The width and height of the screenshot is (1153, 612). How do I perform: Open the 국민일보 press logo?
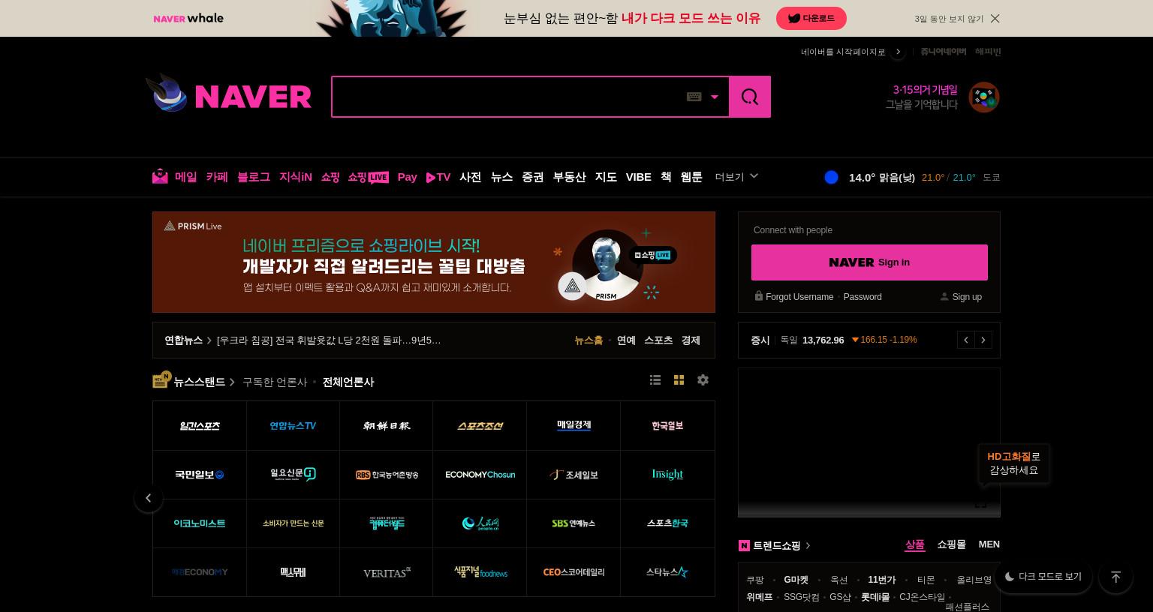tap(200, 475)
